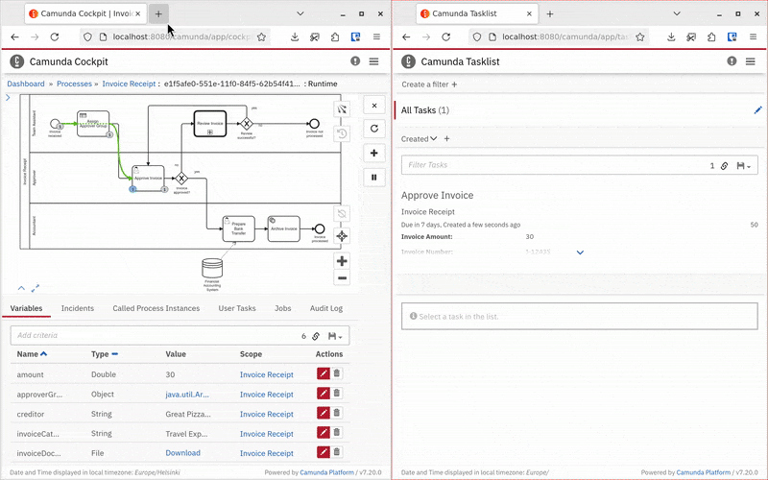Edit the approverGroups variable

point(324,394)
